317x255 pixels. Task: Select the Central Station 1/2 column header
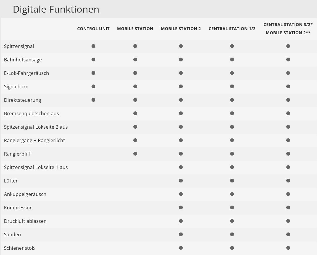[x=232, y=29]
